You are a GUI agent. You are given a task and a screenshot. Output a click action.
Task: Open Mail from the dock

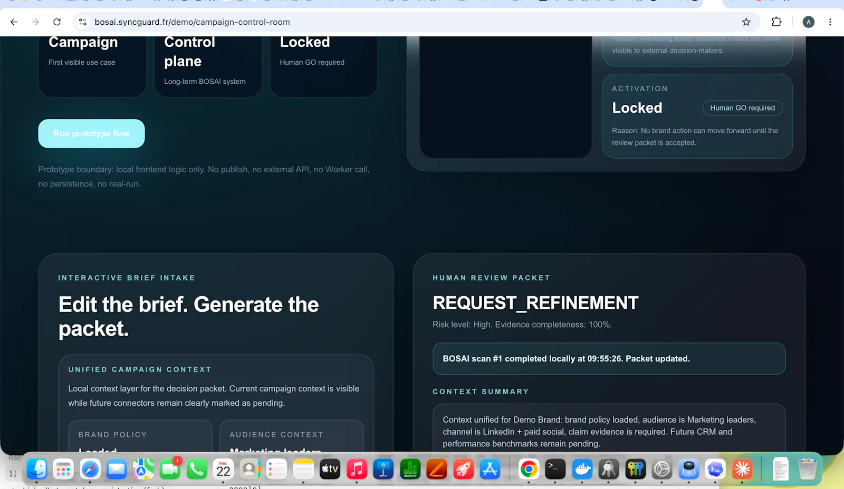117,469
